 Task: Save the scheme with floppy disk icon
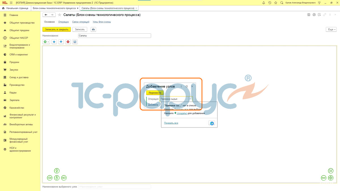click(75, 42)
